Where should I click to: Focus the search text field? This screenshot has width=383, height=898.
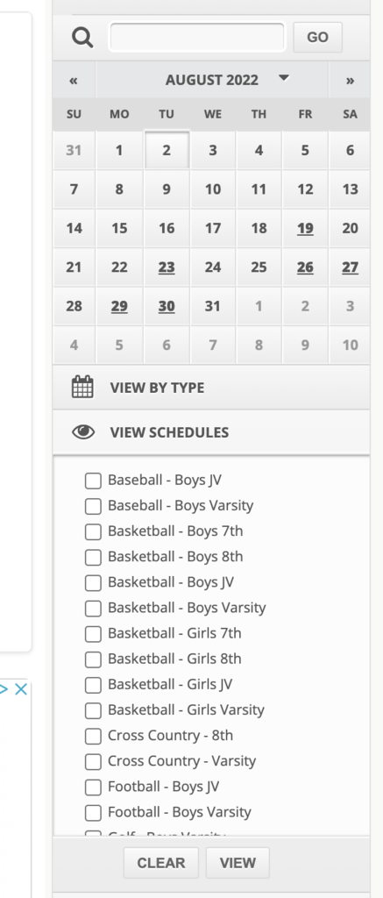pyautogui.click(x=197, y=37)
